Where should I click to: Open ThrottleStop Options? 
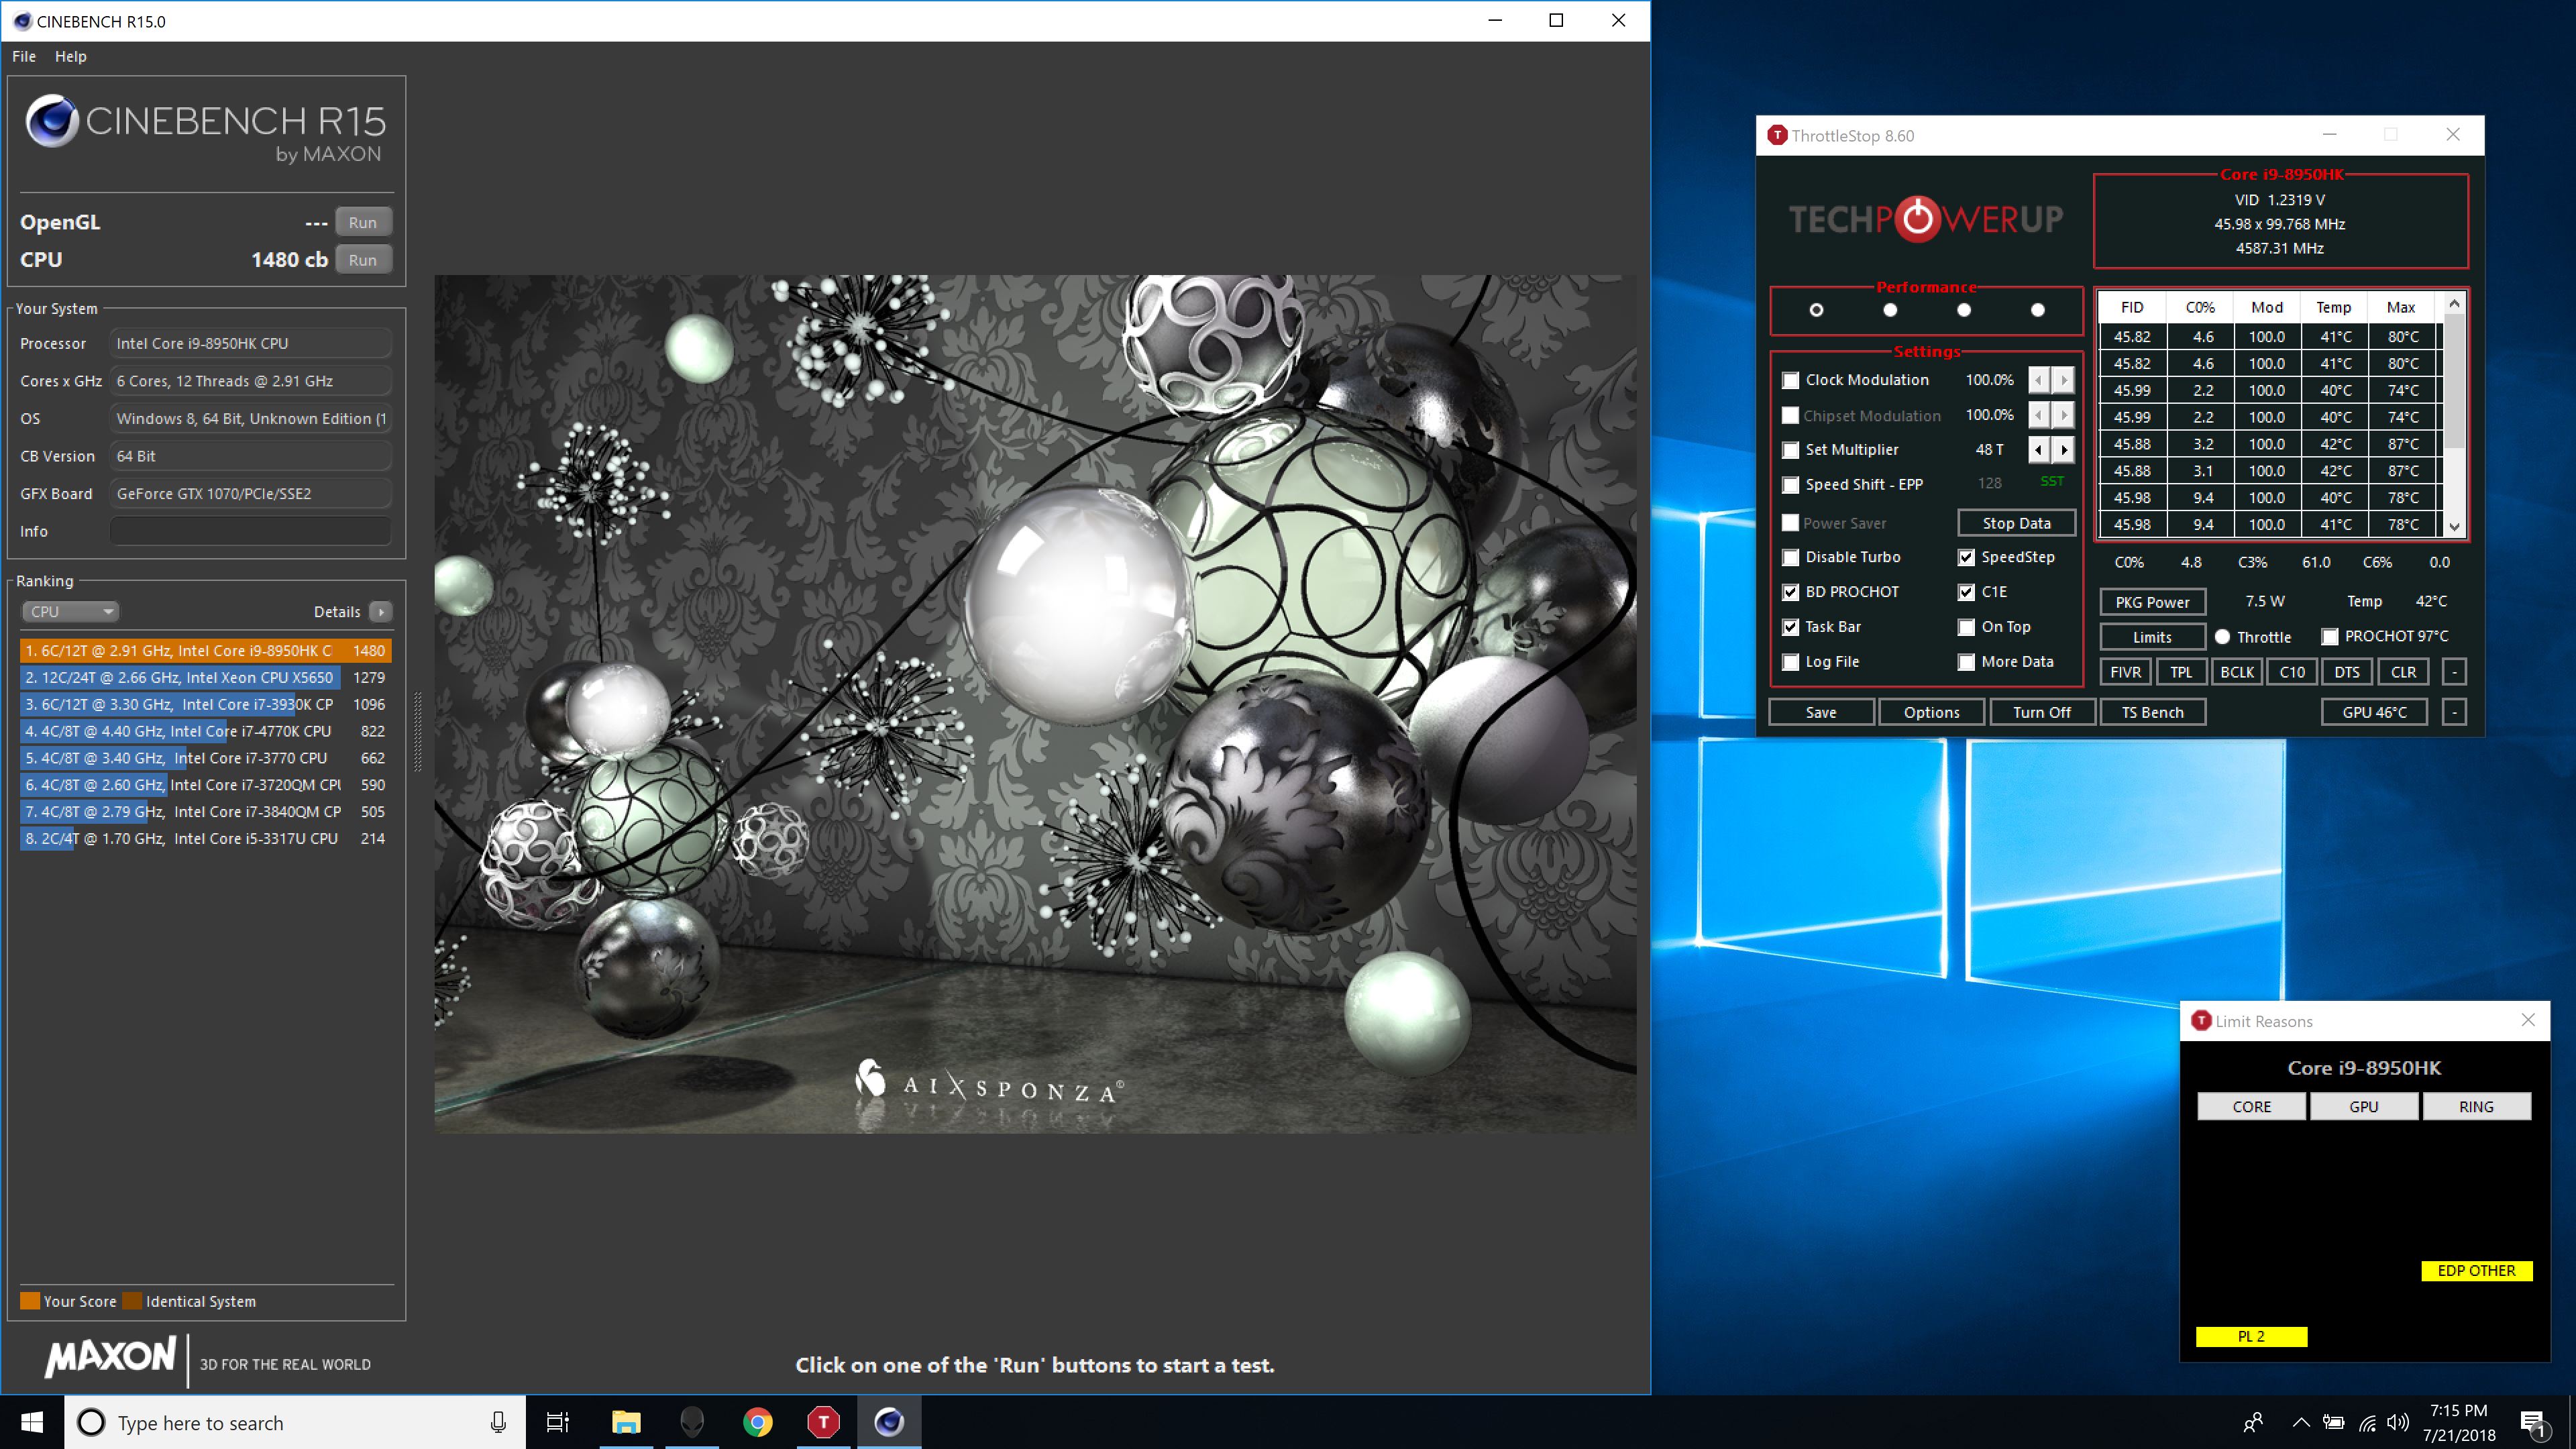1931,712
